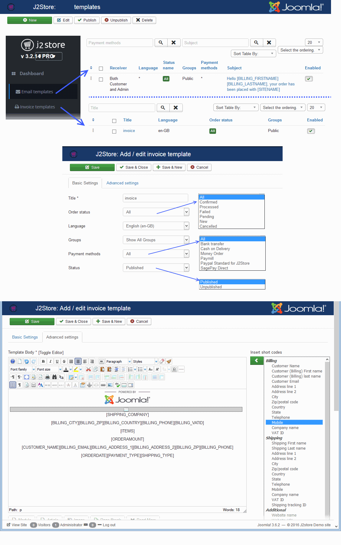
Task: Switch to Advanced settings tab above Title field
Action: pyautogui.click(x=122, y=183)
